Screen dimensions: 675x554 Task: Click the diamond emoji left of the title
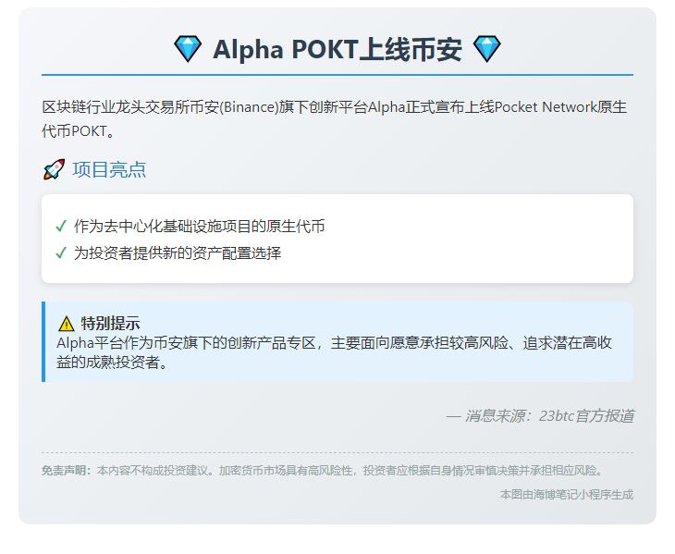[x=188, y=49]
